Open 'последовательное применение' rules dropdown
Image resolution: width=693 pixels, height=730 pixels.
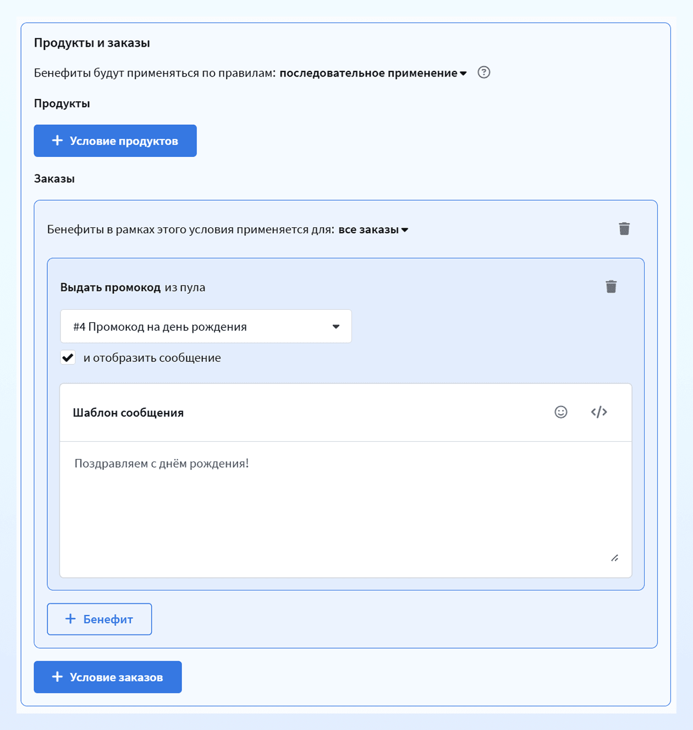(x=373, y=73)
